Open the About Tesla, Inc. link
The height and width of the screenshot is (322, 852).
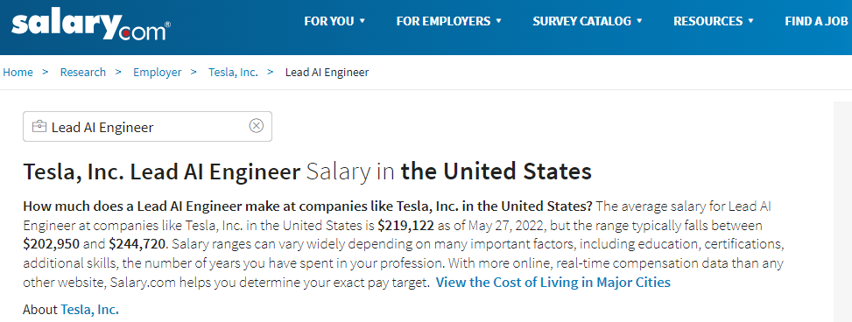click(89, 310)
